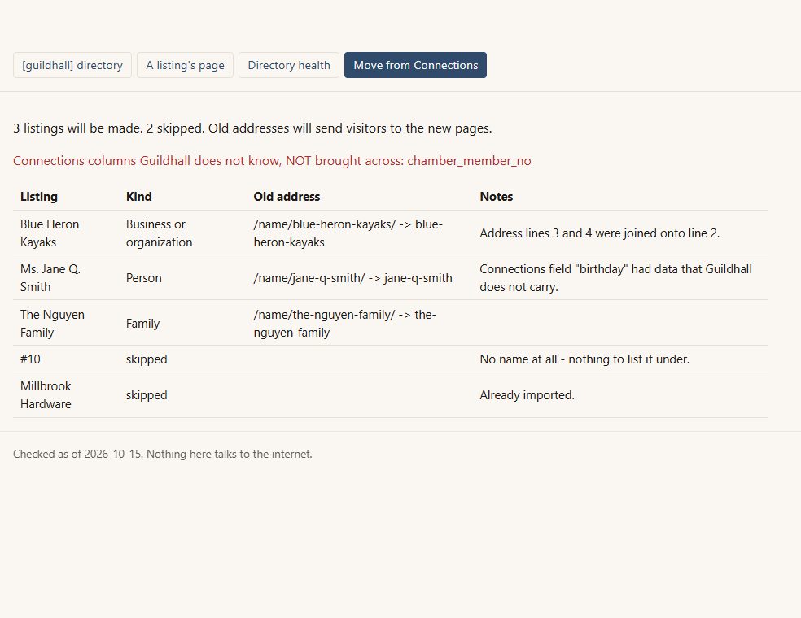Click the red chamber_member_no warning text

[x=272, y=161]
